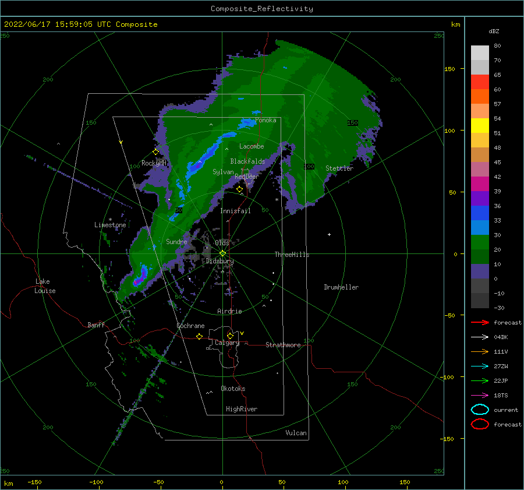524x490 pixels.
Task: Click the RedDeer city label
Action: (247, 177)
